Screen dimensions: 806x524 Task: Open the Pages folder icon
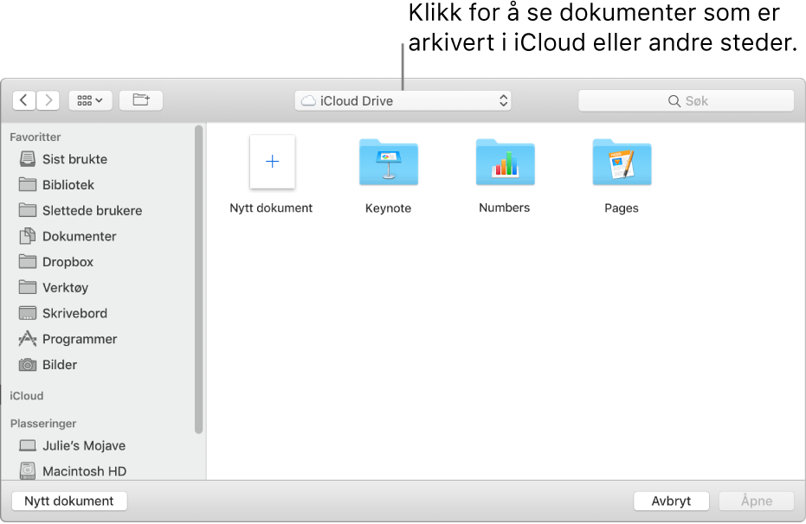pyautogui.click(x=622, y=162)
